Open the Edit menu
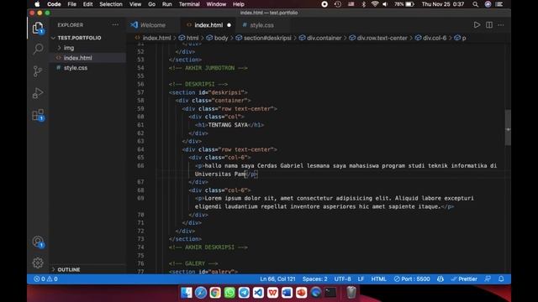This screenshot has height=302, width=538. click(87, 4)
